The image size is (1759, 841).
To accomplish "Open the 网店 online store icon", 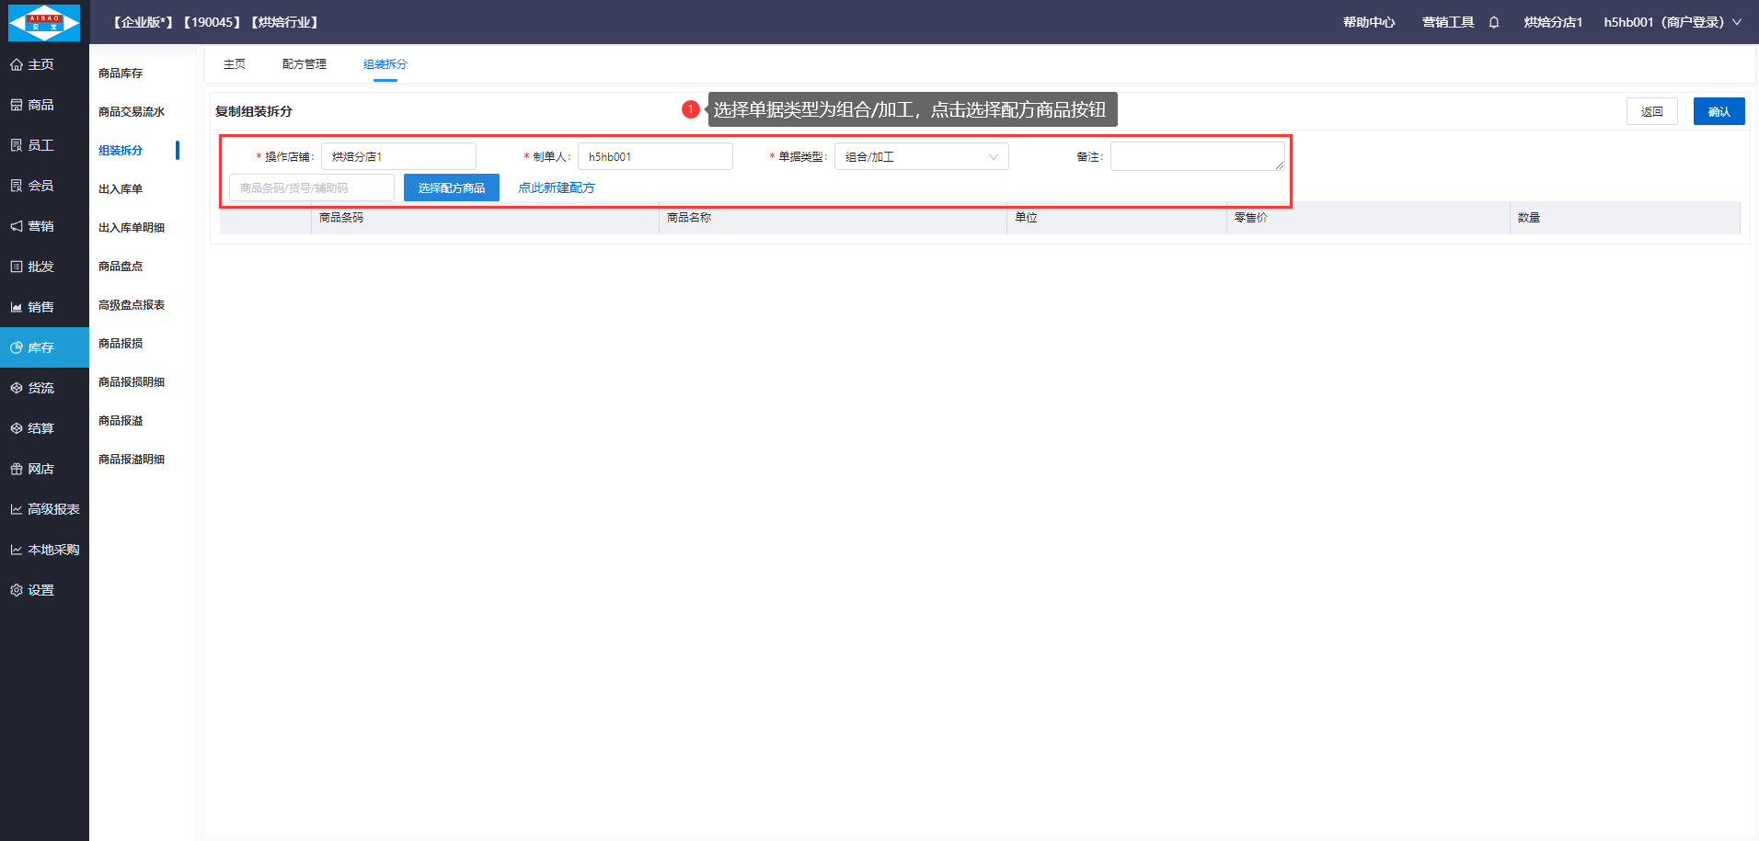I will 17,469.
